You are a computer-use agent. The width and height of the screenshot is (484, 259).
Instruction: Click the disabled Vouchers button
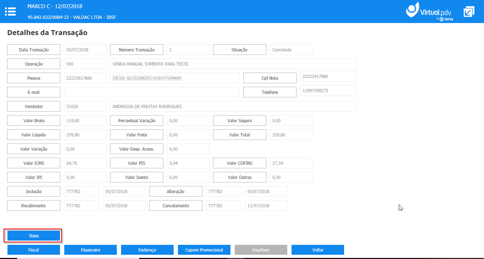261,250
